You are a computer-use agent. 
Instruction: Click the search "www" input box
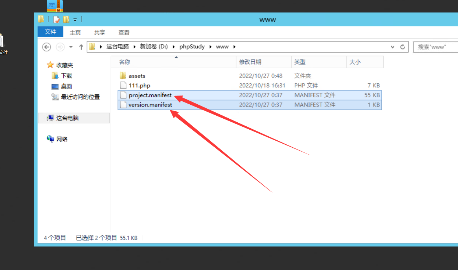pyautogui.click(x=436, y=47)
